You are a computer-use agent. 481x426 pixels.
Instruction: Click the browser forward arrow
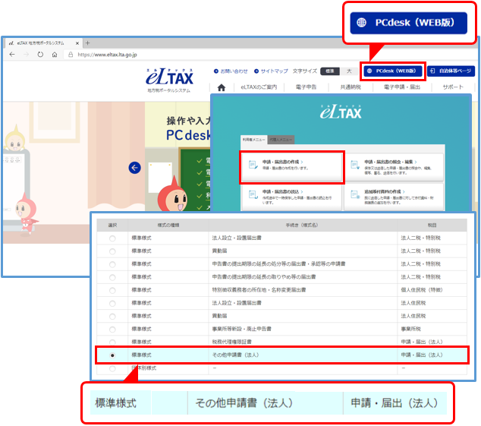tap(27, 55)
